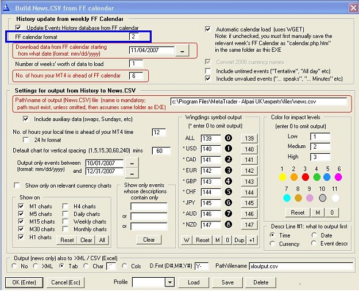The width and height of the screenshot is (359, 291).
Task: Toggle Include unvalued events checkbox
Action: click(x=208, y=79)
